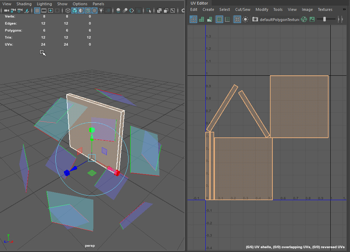Toggle the Film Gate button
This screenshot has width=350, height=252.
click(x=44, y=11)
